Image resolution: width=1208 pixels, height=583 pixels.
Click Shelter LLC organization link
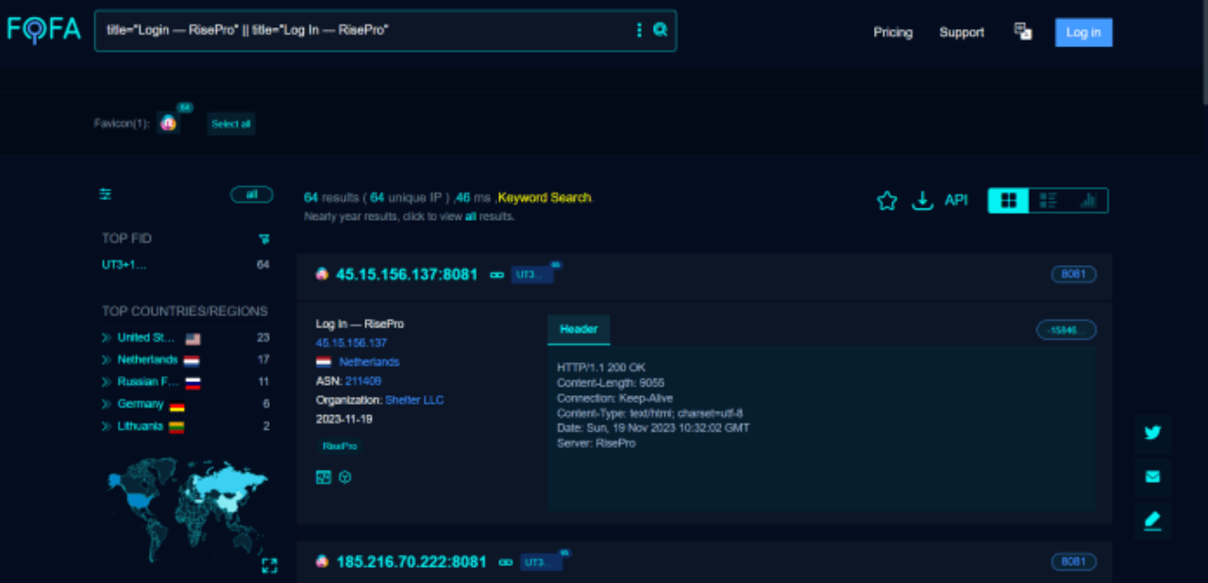pyautogui.click(x=414, y=400)
